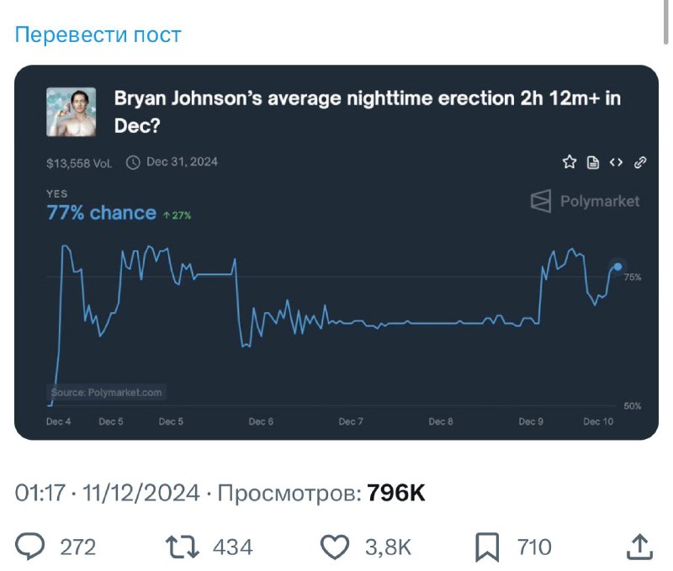Screen dimensions: 673x571
Task: Click the post timestamp 01:17 · 11/12/2024
Action: pos(107,493)
